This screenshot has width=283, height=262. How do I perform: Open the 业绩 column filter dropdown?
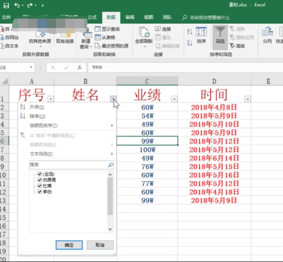174,99
